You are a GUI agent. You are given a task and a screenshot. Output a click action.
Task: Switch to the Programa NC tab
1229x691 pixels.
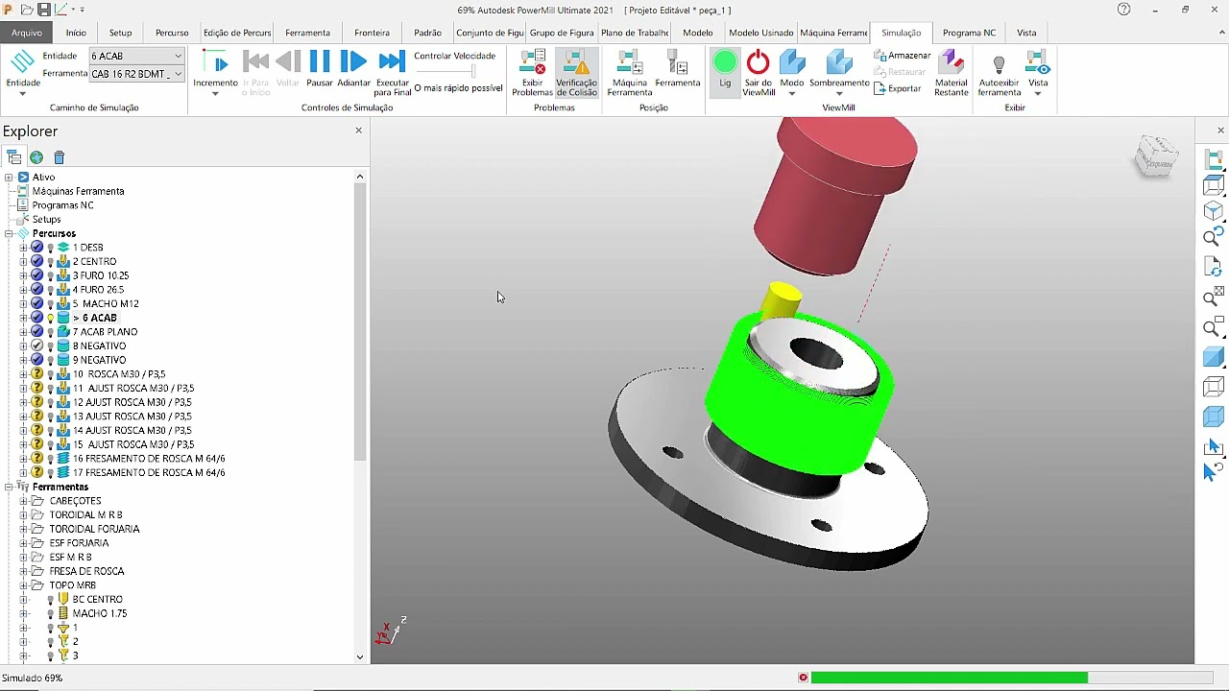tap(969, 33)
